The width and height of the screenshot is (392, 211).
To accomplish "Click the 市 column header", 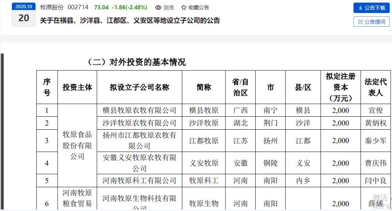I will coord(270,87).
